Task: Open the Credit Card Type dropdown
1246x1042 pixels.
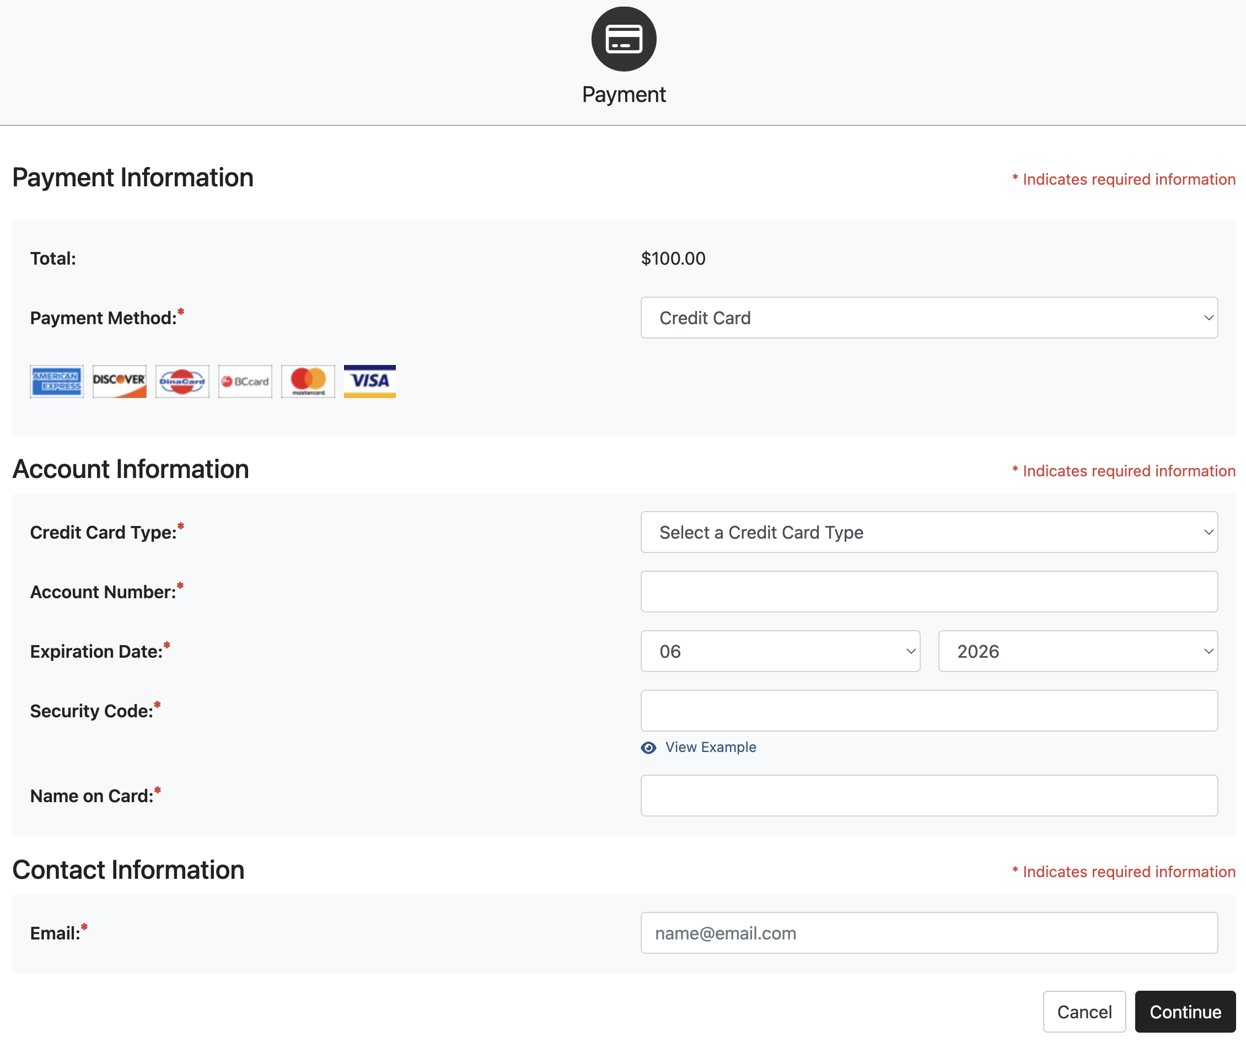Action: pos(929,532)
